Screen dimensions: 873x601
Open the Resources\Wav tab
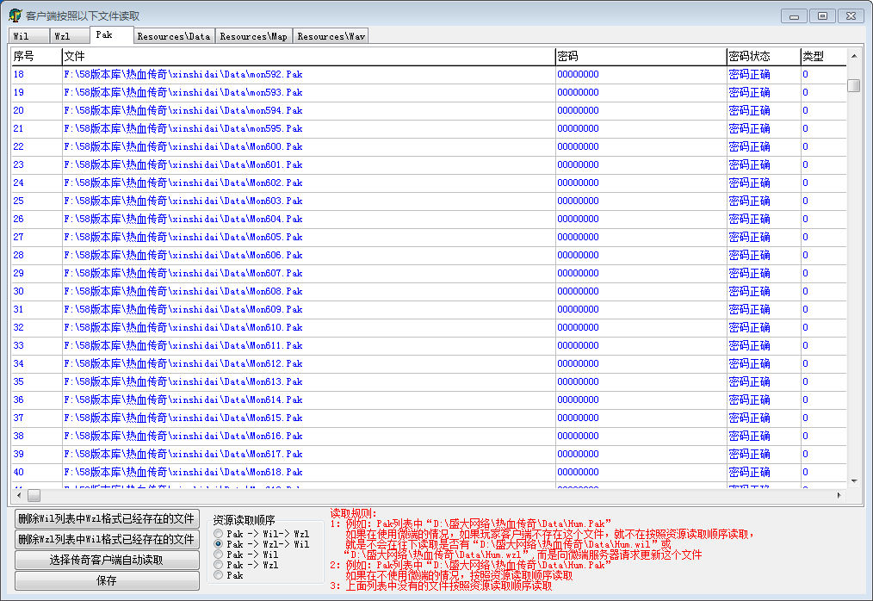(x=330, y=36)
